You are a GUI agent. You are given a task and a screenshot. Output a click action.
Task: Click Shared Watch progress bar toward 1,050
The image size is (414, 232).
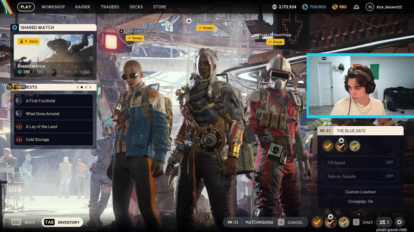[61, 72]
